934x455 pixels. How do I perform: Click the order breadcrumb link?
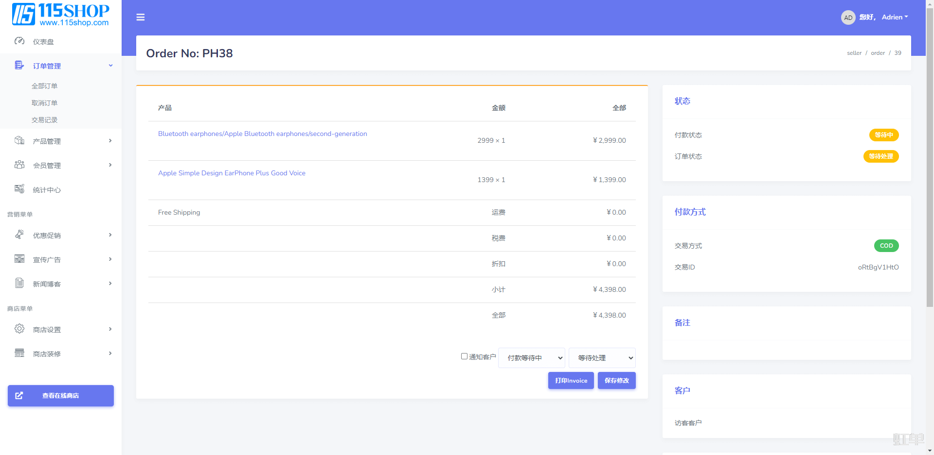tap(878, 53)
